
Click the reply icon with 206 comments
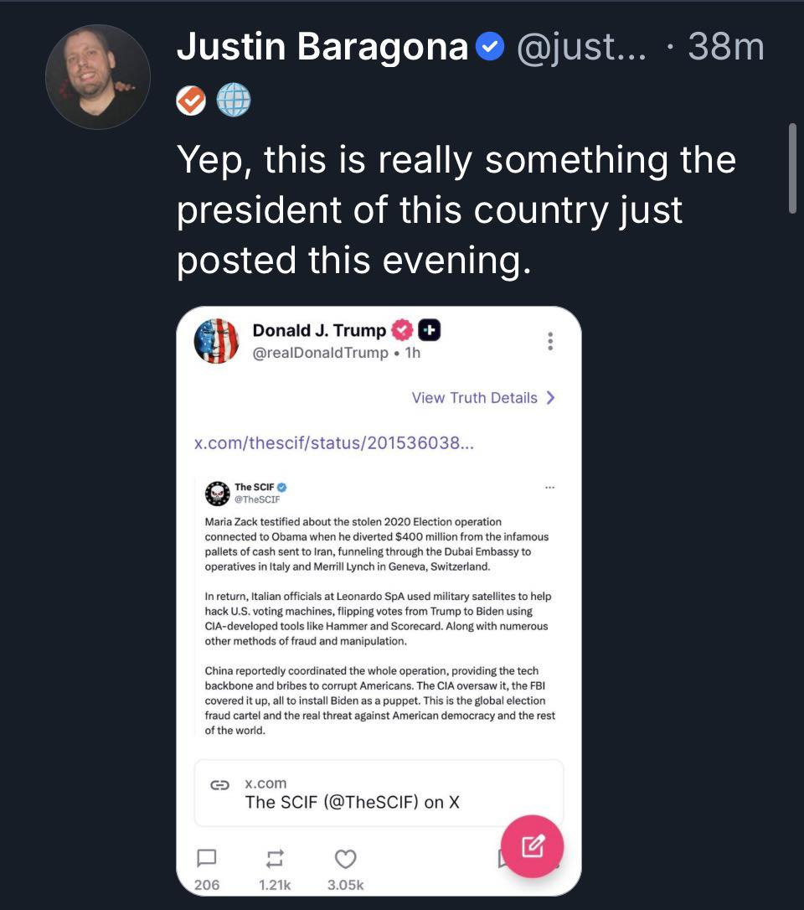pyautogui.click(x=206, y=858)
